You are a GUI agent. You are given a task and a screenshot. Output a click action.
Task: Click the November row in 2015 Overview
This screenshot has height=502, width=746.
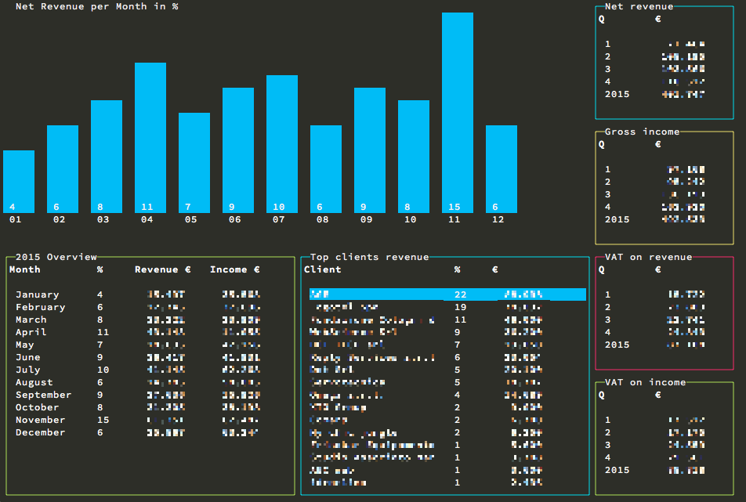138,420
